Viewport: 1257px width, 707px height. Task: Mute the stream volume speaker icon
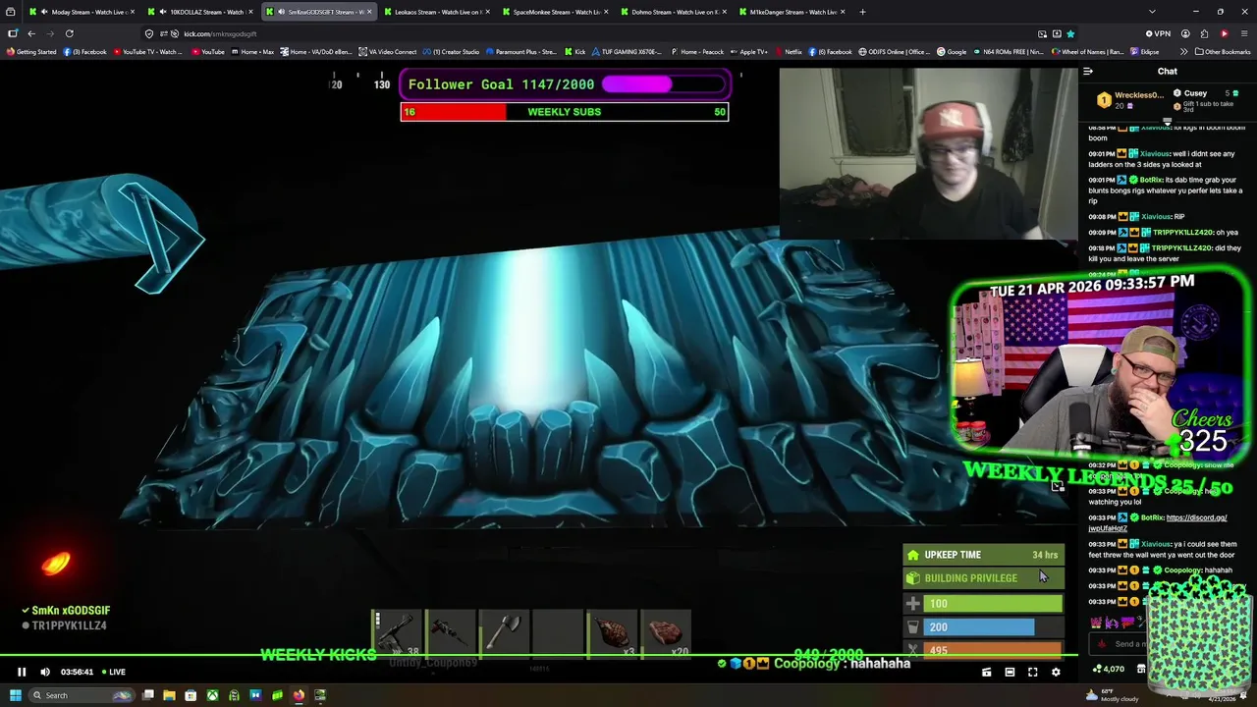44,672
